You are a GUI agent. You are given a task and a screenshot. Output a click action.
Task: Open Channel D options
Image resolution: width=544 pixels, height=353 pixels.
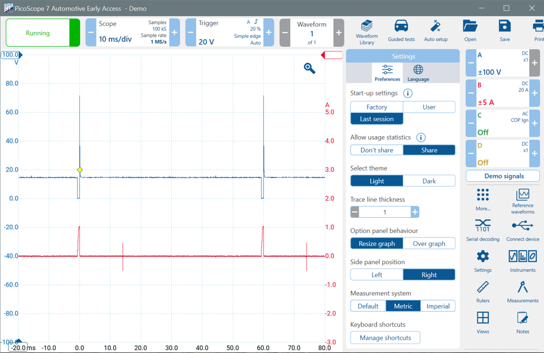click(x=503, y=153)
